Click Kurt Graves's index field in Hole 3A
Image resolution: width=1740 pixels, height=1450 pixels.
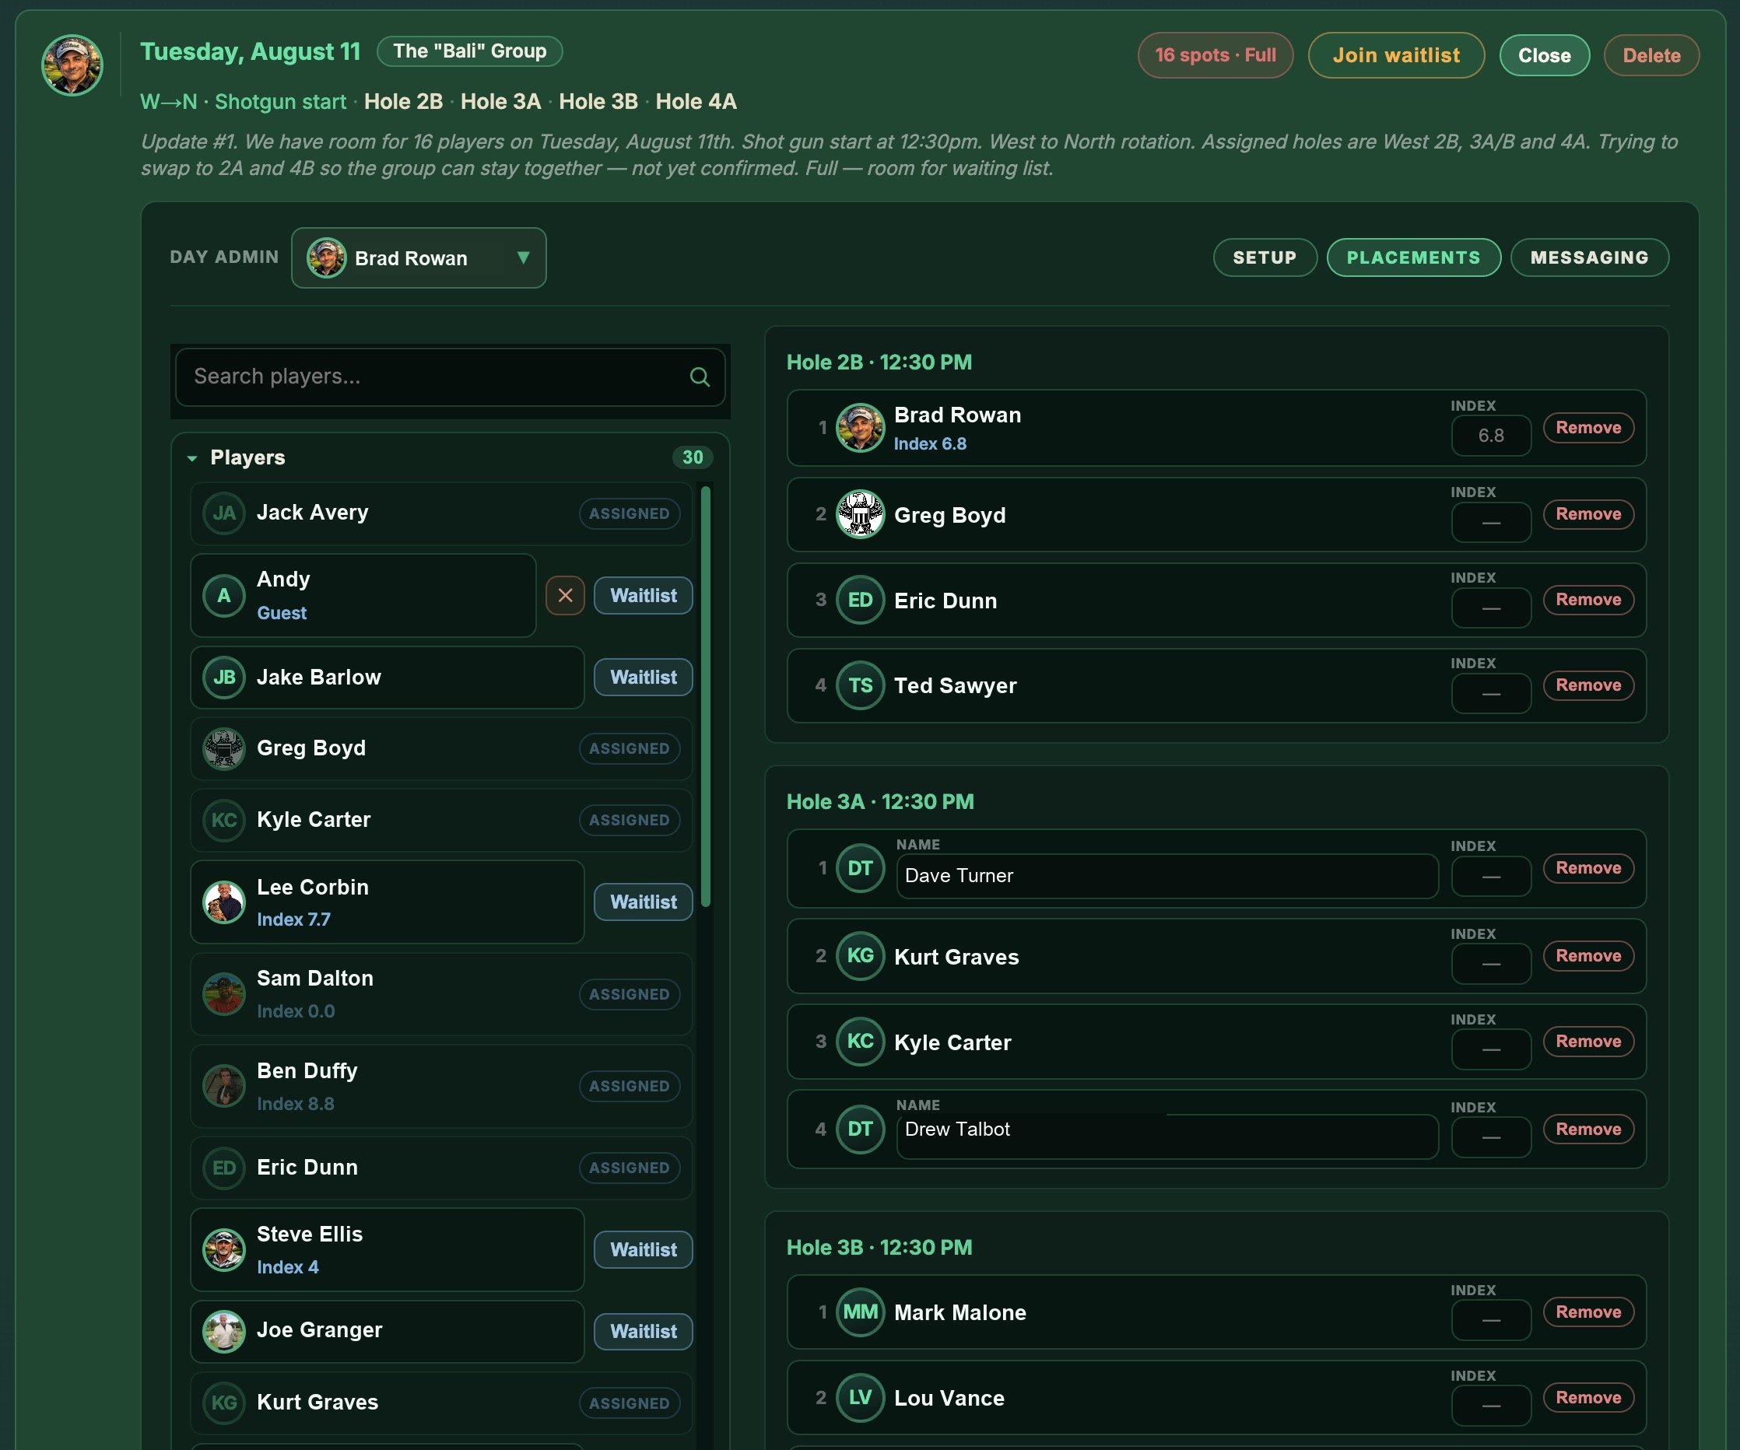coord(1491,964)
